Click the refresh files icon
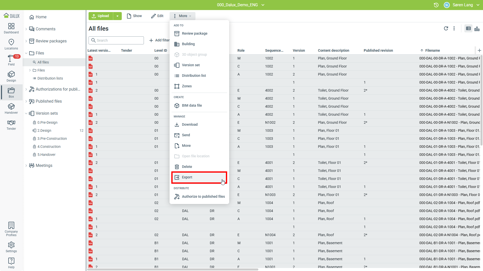 point(446,28)
